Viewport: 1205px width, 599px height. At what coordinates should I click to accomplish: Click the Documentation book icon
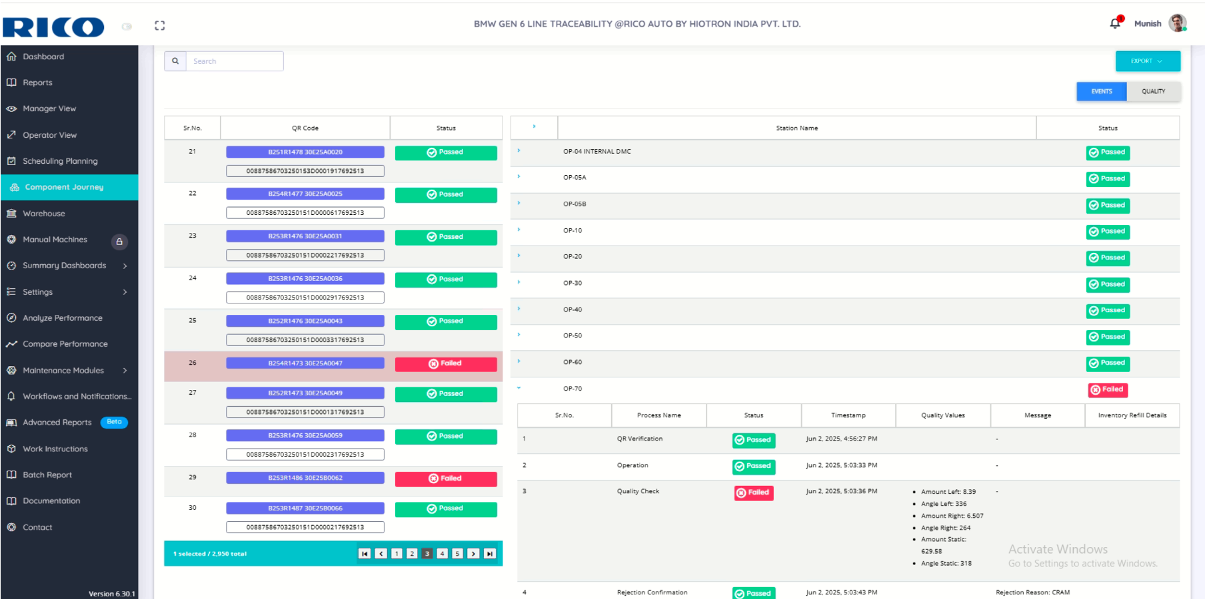(x=11, y=501)
